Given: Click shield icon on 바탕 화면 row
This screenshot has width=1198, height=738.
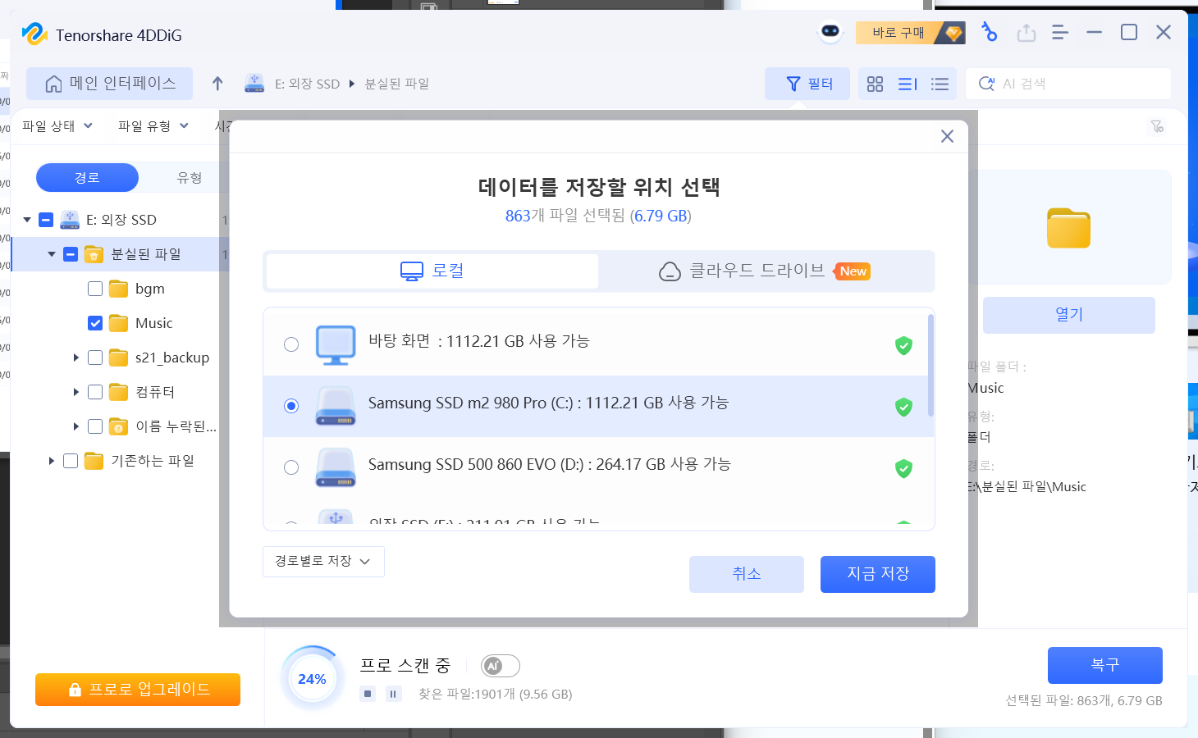Looking at the screenshot, I should (x=903, y=345).
